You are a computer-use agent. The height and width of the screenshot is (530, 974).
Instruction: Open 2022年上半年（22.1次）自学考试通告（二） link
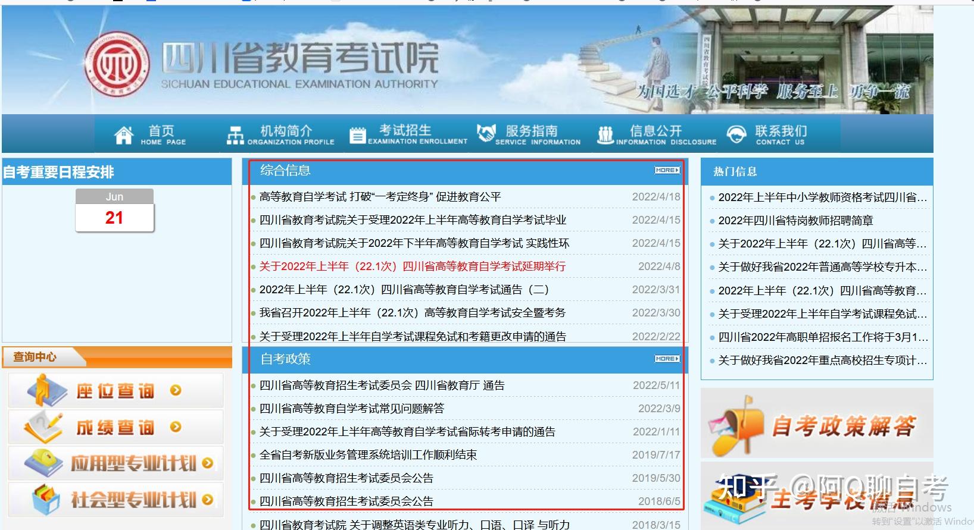click(x=404, y=290)
